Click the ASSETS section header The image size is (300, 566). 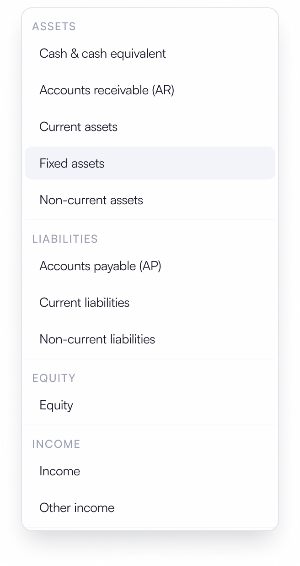click(54, 27)
